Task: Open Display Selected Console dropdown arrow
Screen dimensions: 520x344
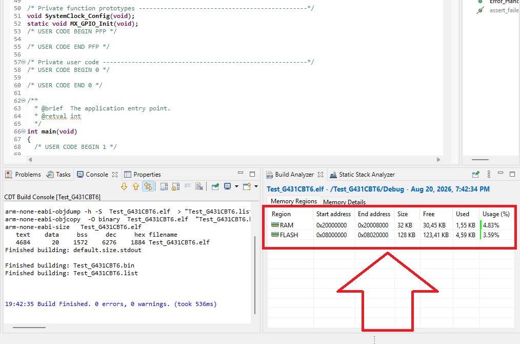Action: (x=236, y=186)
